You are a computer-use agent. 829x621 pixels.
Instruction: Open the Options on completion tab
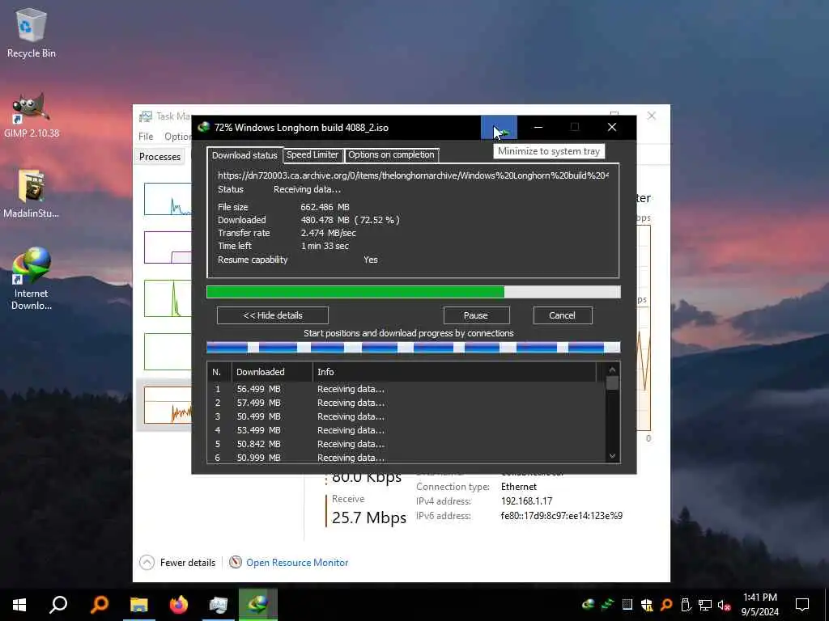click(391, 154)
